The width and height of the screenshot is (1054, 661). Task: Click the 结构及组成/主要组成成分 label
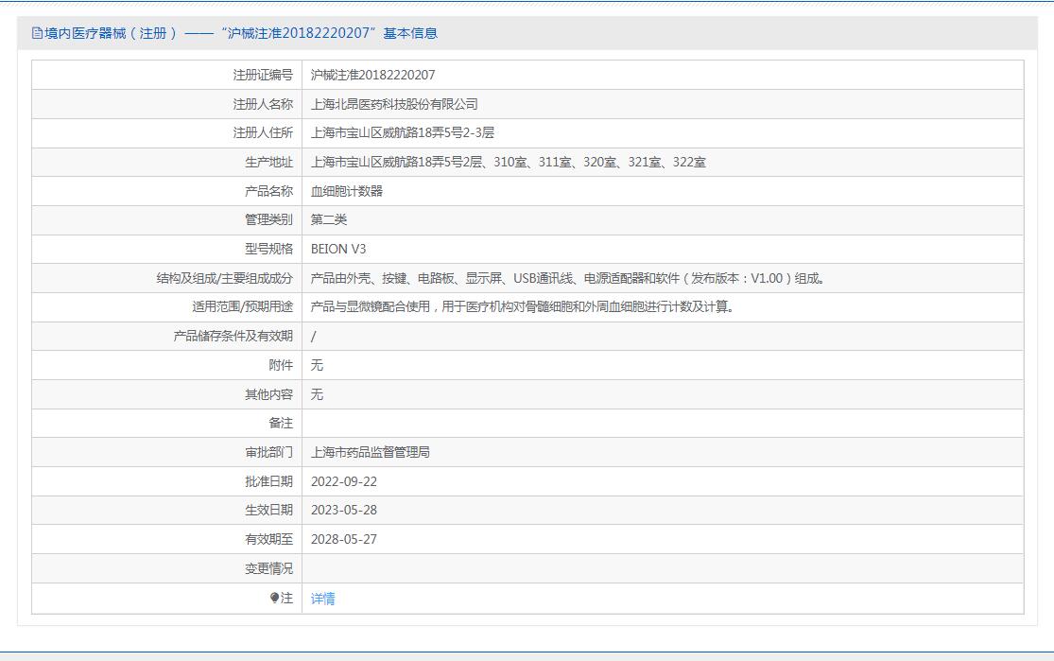[x=225, y=278]
